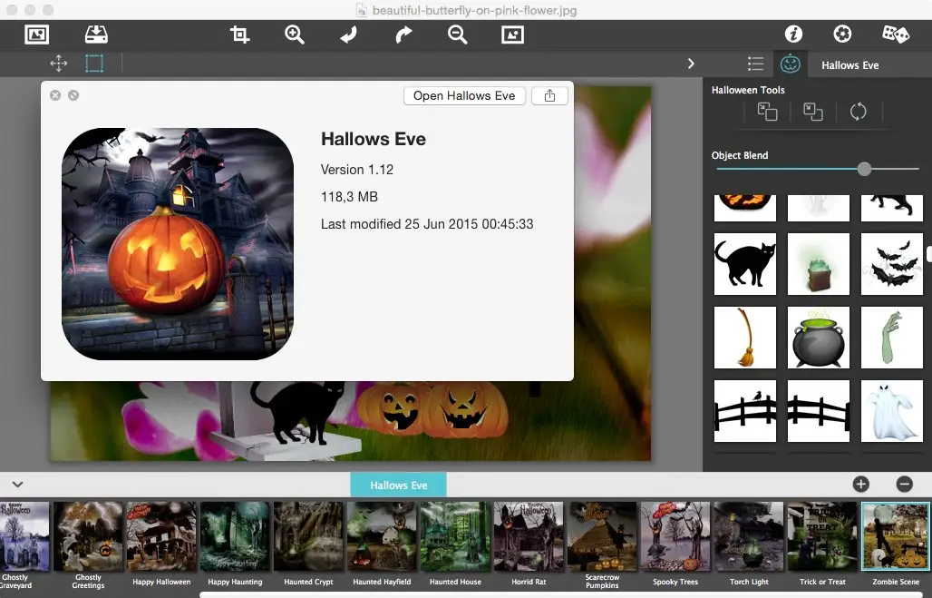Save the image using the download tray icon

pyautogui.click(x=96, y=34)
